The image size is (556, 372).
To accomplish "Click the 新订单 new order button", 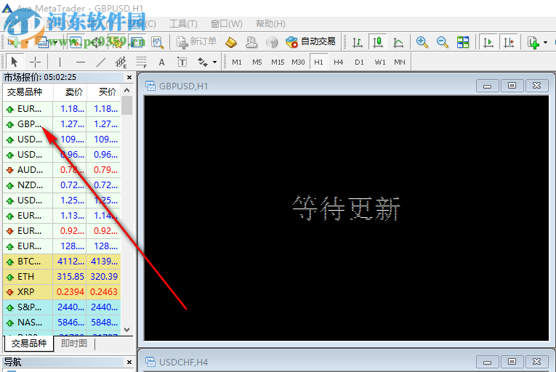I will (196, 42).
